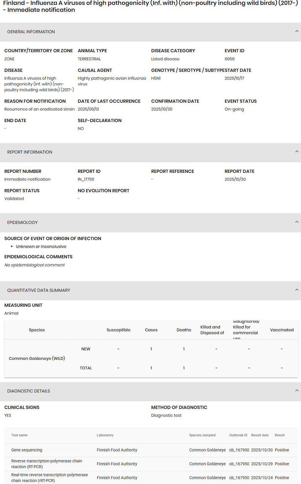Collapse Report Information section using its chevron

[x=297, y=152]
